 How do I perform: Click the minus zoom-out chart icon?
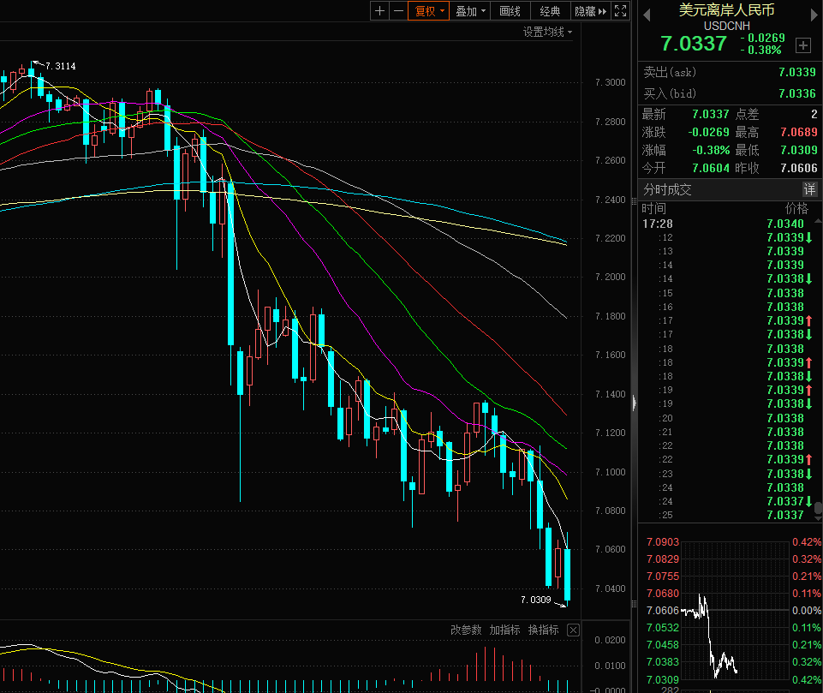[x=398, y=11]
